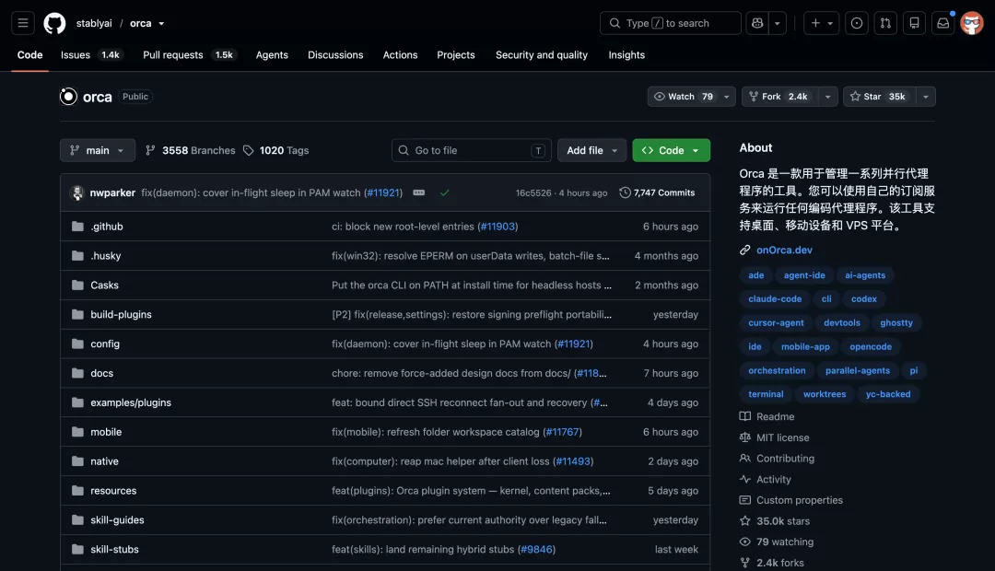Open the user avatar menu
This screenshot has height=571, width=995.
(972, 23)
